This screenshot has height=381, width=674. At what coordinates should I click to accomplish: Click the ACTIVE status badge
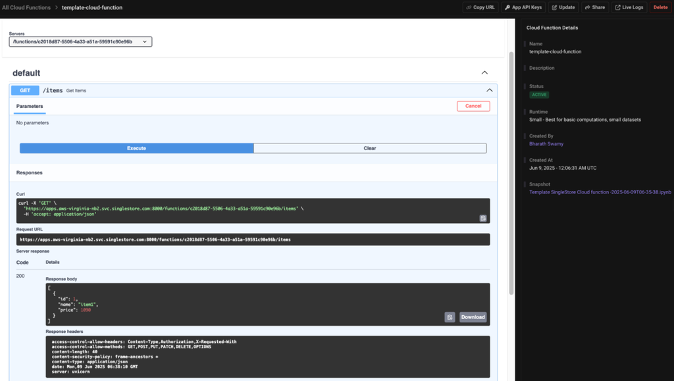(x=539, y=95)
